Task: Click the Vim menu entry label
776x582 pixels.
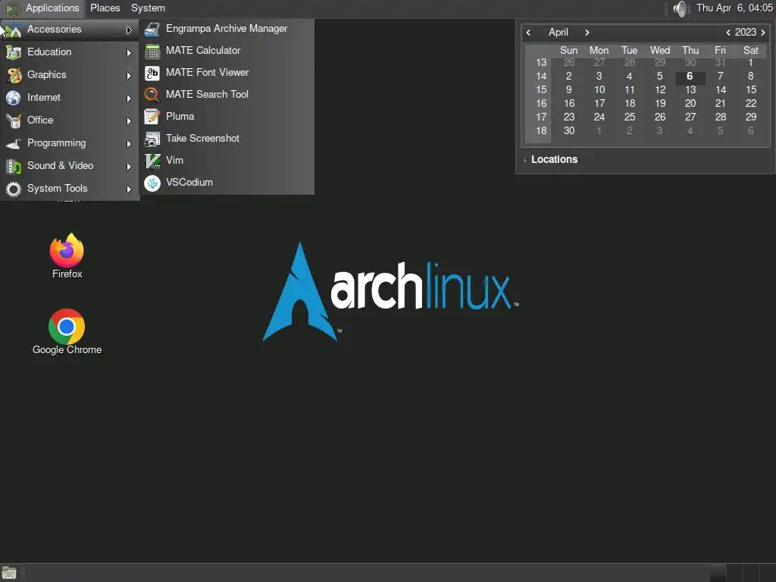Action: [x=175, y=161]
